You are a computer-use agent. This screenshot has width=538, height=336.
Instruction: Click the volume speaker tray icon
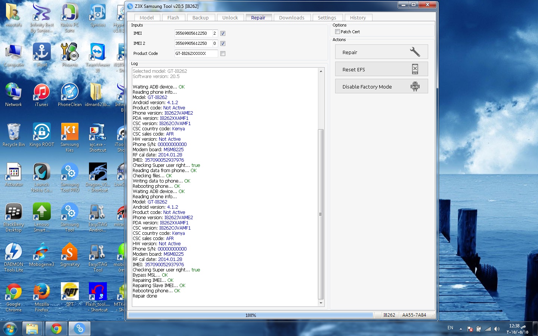pos(497,329)
